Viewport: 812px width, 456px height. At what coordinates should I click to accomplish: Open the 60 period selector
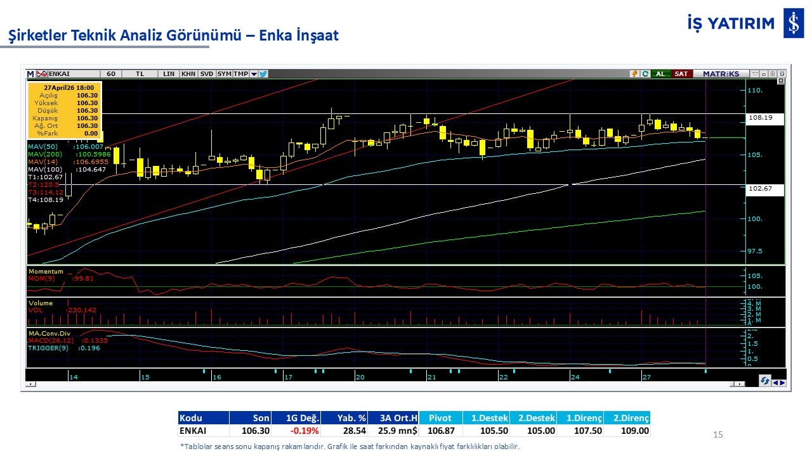pyautogui.click(x=111, y=74)
